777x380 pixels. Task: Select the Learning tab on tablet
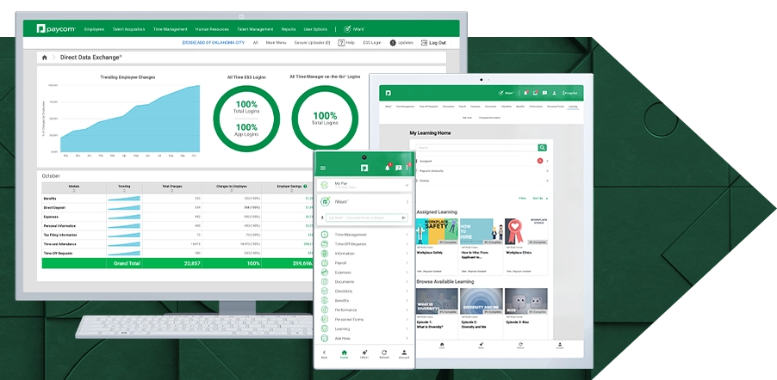[573, 107]
